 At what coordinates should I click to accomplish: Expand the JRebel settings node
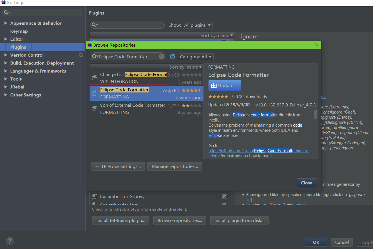(x=6, y=87)
